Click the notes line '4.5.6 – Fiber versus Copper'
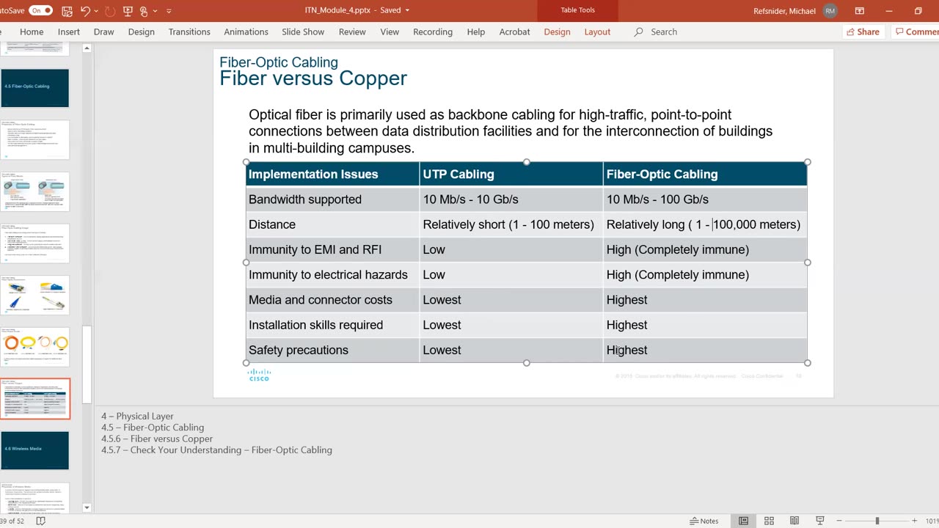This screenshot has width=939, height=528. [157, 439]
